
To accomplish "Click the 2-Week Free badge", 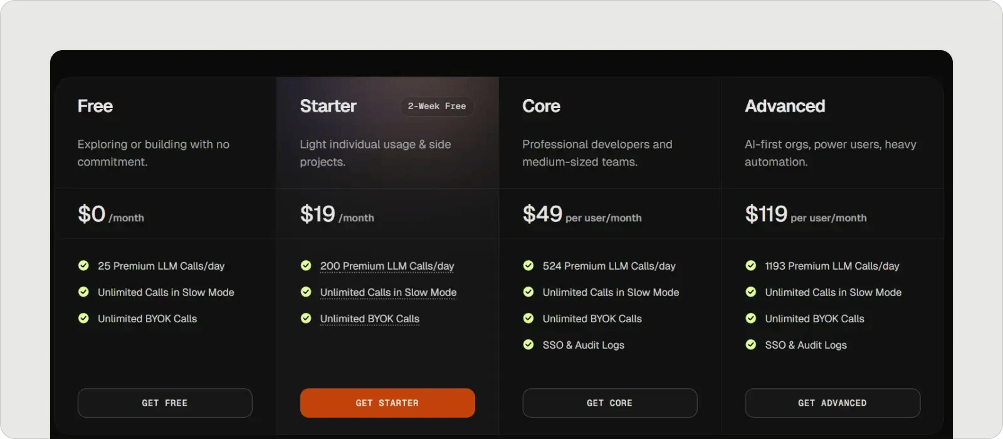I will pyautogui.click(x=437, y=106).
